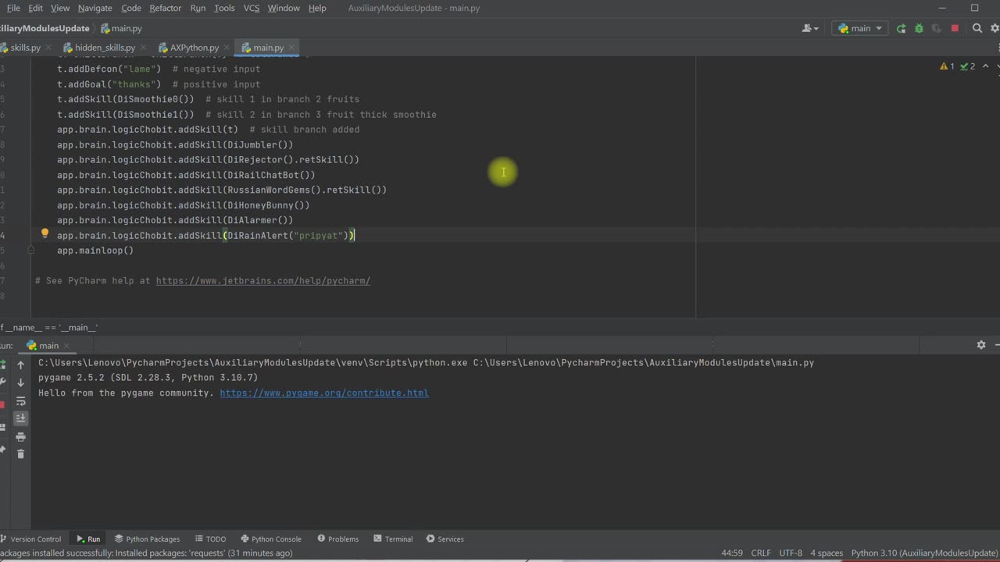
Task: Stop process with the red square in Run panel sidebar
Action: click(x=2, y=404)
